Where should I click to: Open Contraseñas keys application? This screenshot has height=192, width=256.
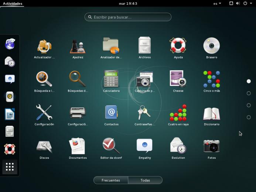click(x=145, y=115)
